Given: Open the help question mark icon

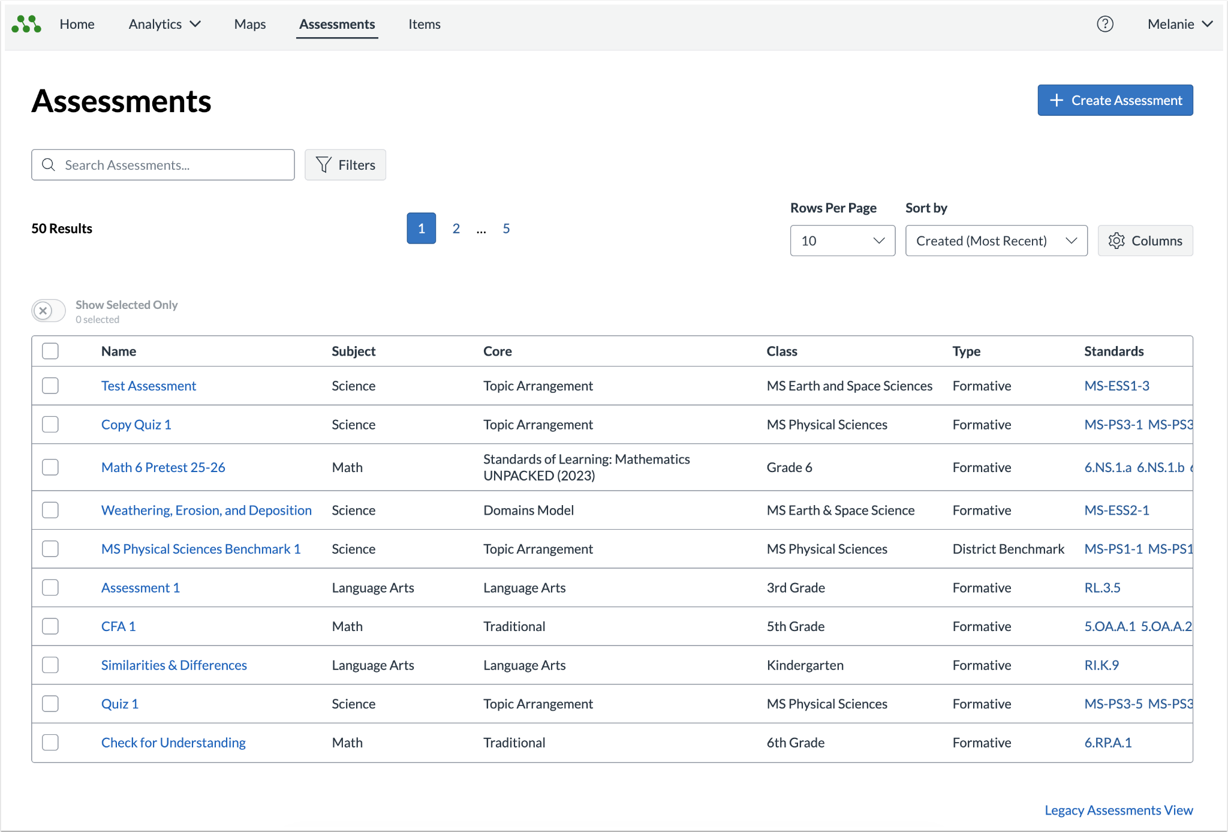Looking at the screenshot, I should click(x=1104, y=24).
